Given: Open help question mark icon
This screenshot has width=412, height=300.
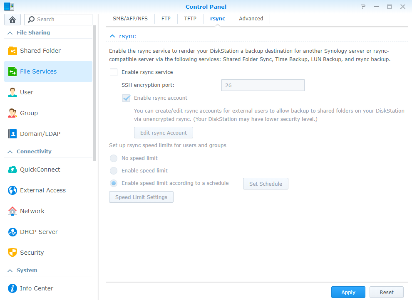Looking at the screenshot, I should click(x=363, y=7).
